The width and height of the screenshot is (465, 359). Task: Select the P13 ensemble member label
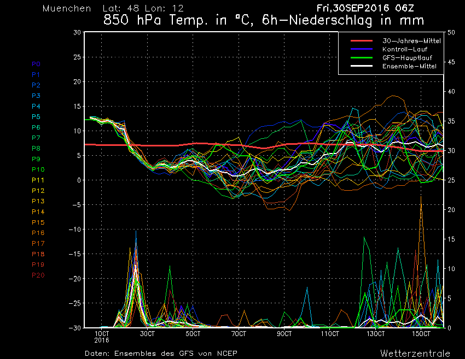tap(38, 202)
